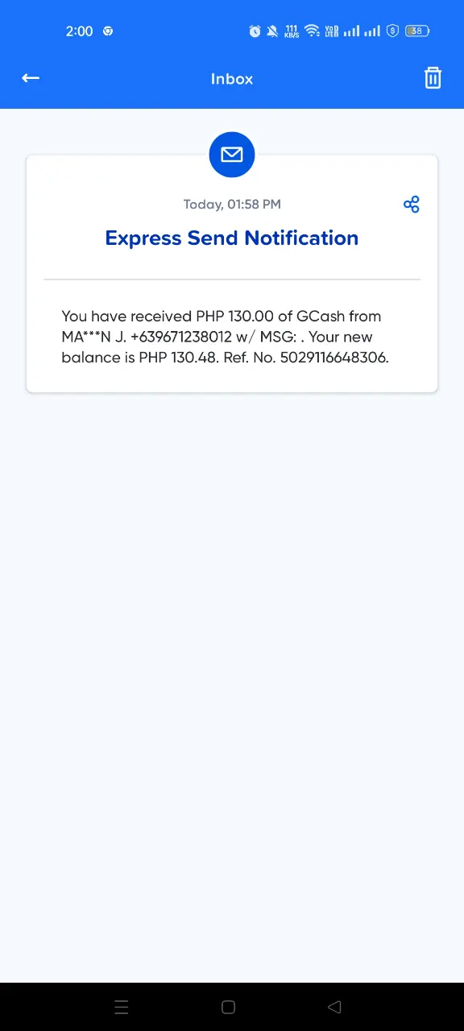Tap the VoLTE indicator in the status bar
Viewport: 464px width, 1031px height.
pyautogui.click(x=331, y=31)
